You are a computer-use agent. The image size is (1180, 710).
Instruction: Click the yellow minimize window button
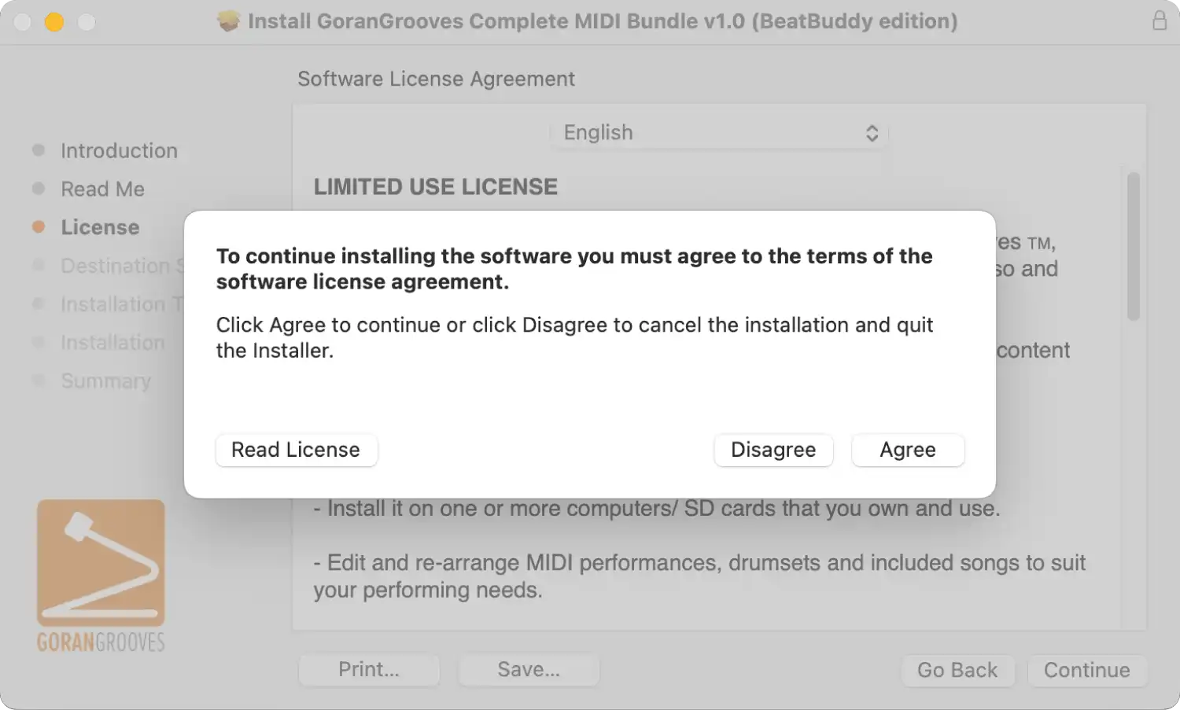click(x=54, y=21)
